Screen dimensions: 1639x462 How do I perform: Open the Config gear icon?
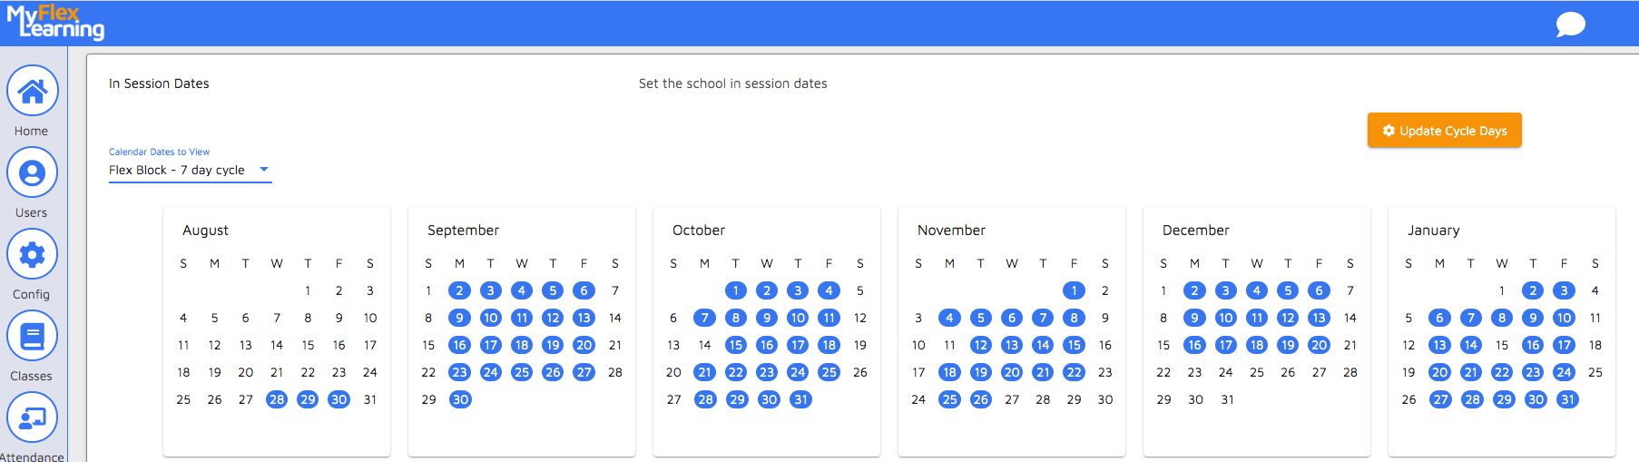[x=32, y=254]
